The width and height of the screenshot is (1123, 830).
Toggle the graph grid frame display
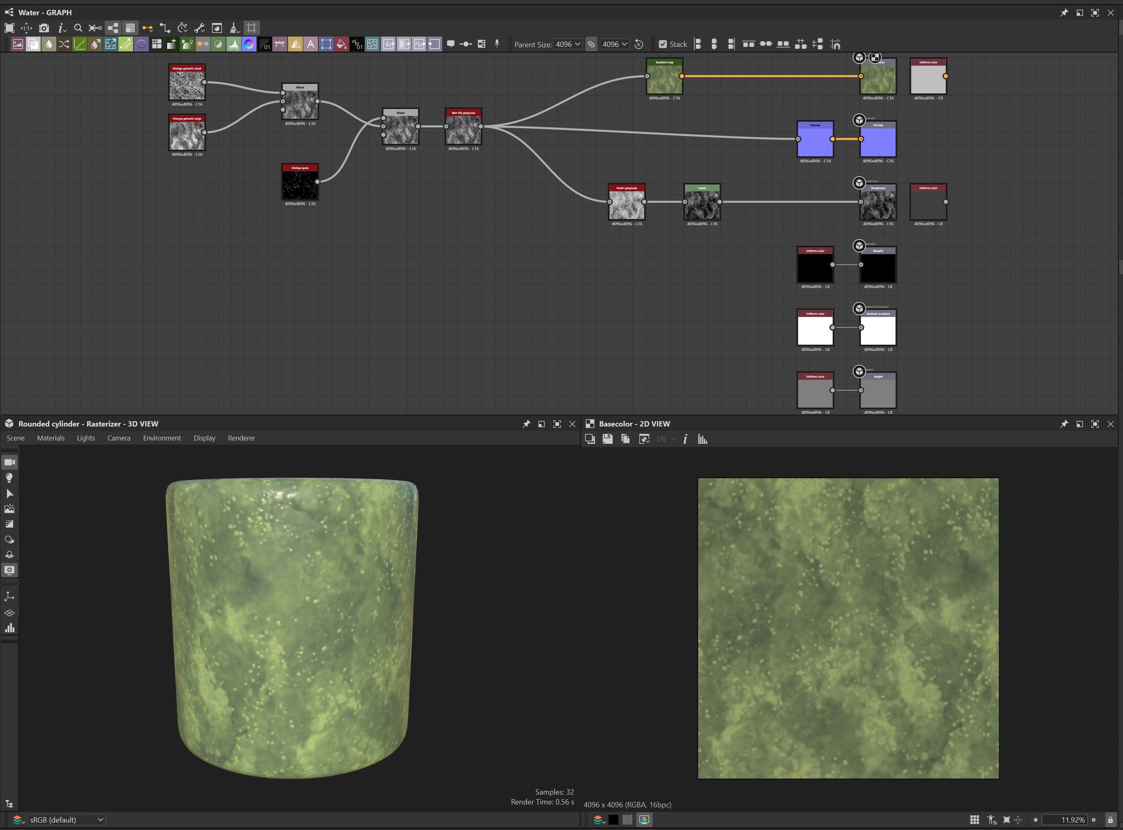click(252, 28)
